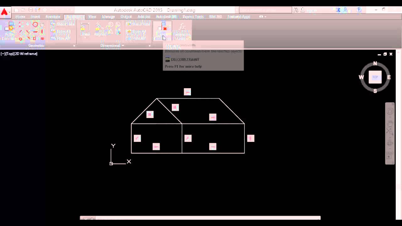Open the ribbon minimize options dropdown
The width and height of the screenshot is (402, 226).
point(265,17)
